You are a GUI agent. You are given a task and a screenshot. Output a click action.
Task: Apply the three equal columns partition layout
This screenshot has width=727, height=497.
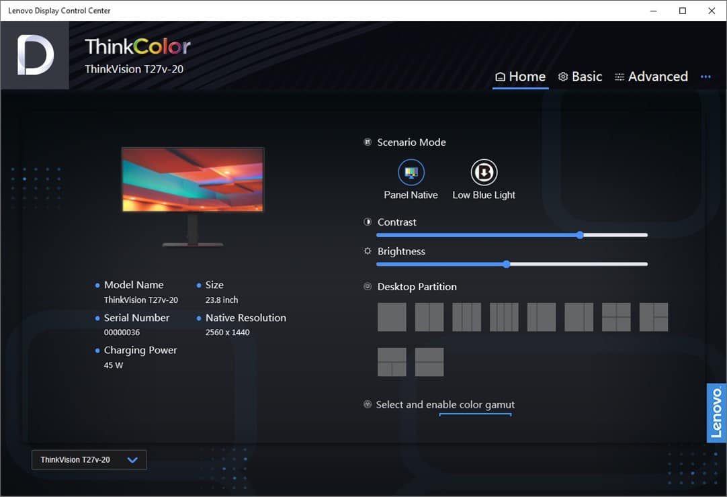(x=467, y=317)
